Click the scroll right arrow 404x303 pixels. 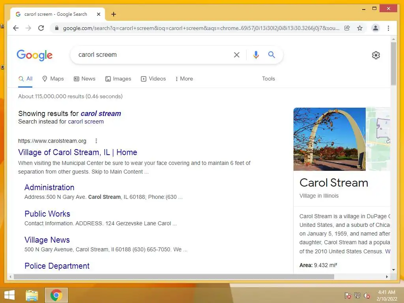(x=387, y=277)
